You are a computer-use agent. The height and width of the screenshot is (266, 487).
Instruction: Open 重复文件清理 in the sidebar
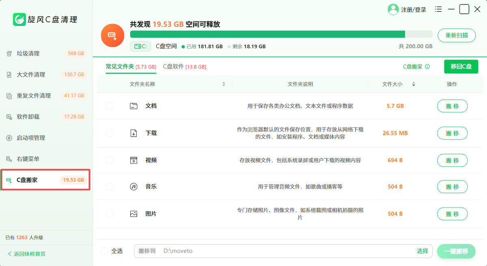coord(46,96)
